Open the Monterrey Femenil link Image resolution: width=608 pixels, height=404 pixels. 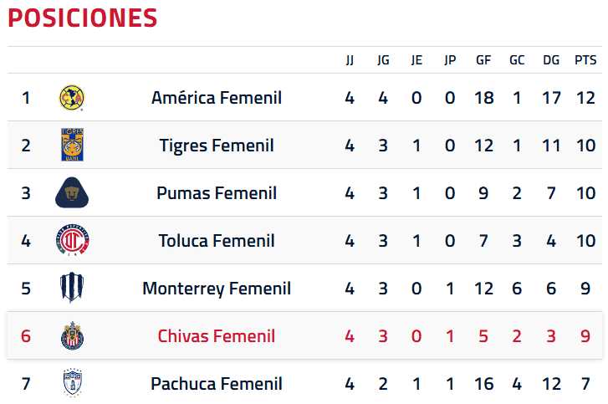[x=217, y=289]
